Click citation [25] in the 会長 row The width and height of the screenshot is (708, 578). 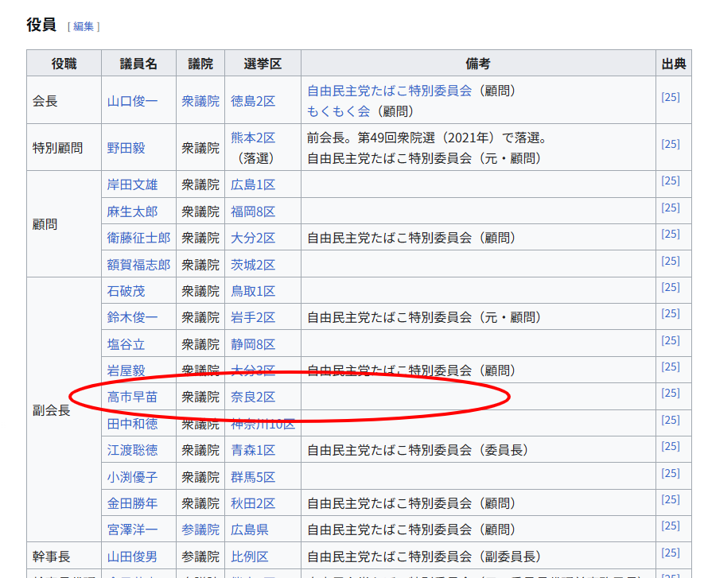(x=671, y=96)
